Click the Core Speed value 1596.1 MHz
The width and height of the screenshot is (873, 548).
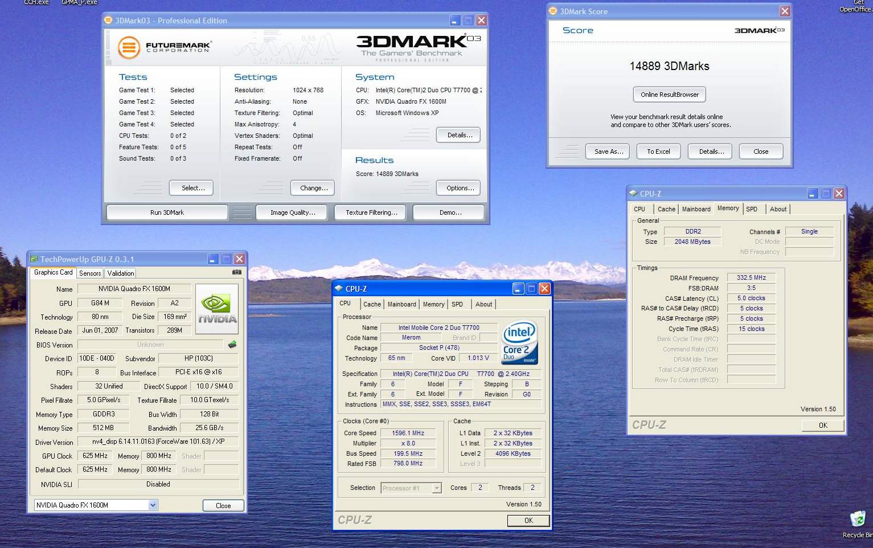[x=408, y=433]
